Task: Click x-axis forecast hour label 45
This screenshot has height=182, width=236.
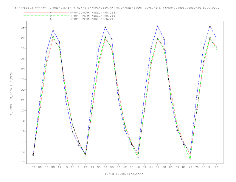Action: pyautogui.click(x=131, y=167)
